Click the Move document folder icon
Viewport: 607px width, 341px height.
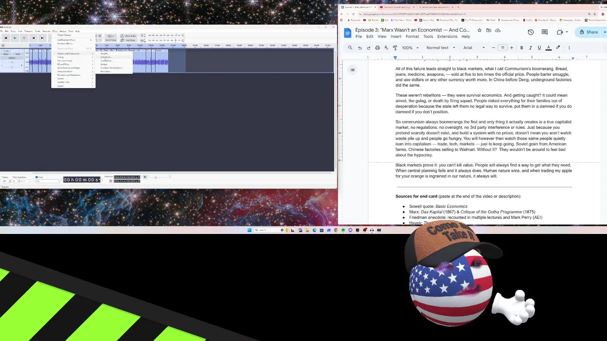(488, 30)
